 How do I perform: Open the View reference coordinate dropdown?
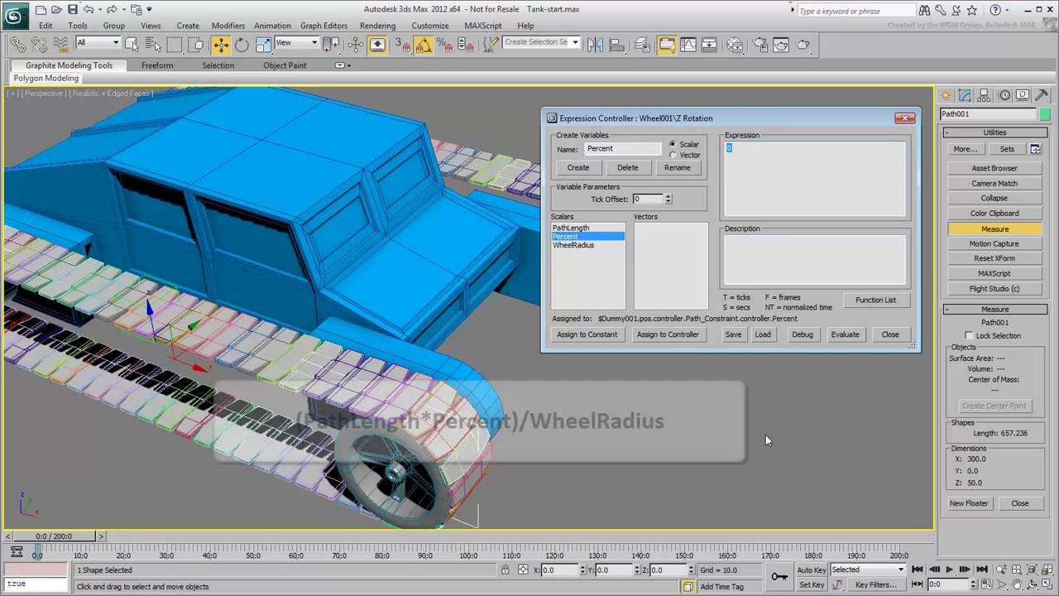pyautogui.click(x=296, y=43)
